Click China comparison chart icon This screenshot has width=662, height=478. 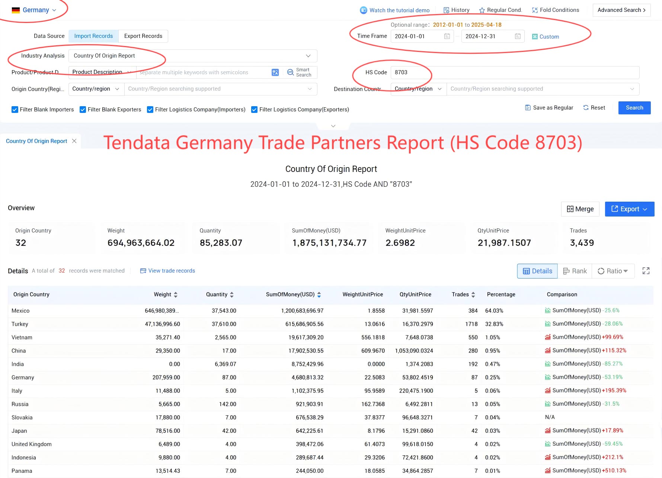tap(548, 351)
